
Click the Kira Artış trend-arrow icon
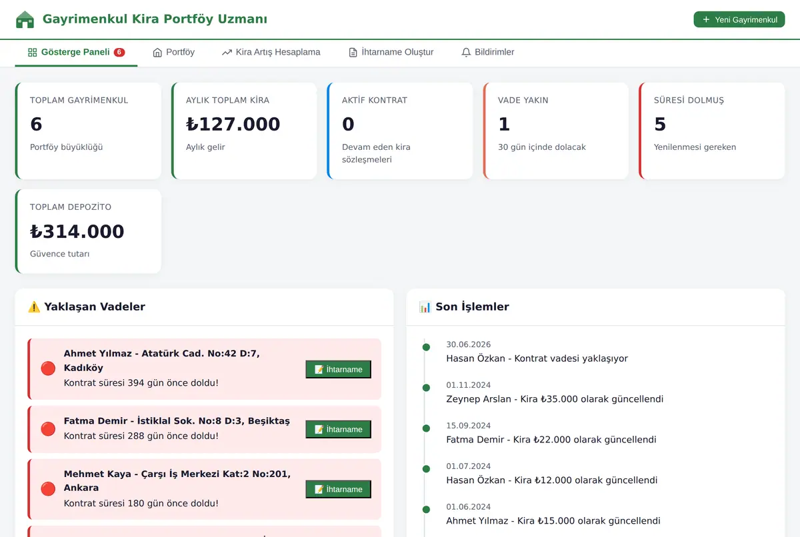[227, 52]
